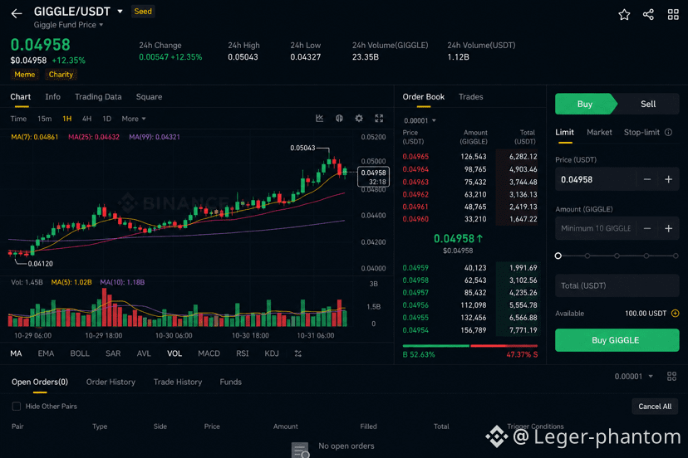Screen dimensions: 688x458
Task: Click the Charity tag
Action: 61,75
